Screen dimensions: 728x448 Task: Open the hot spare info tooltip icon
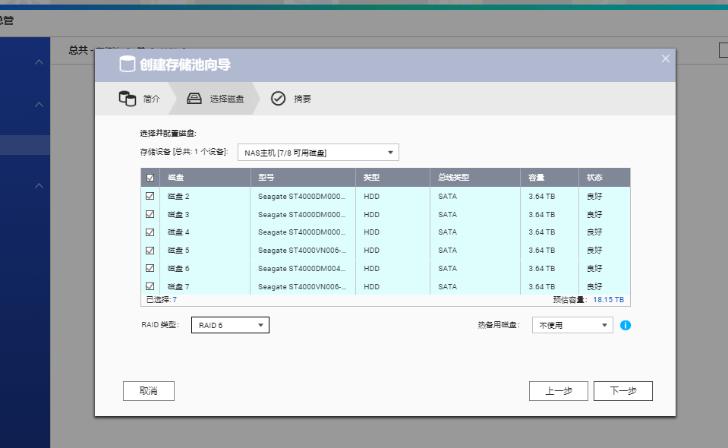tap(626, 324)
